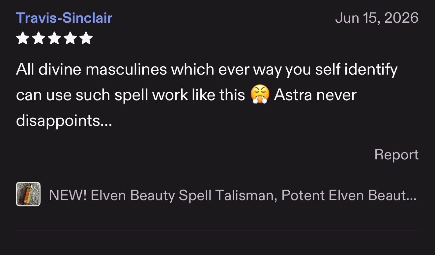435x255 pixels.
Task: Open Travis-Sinclair reviewer profile
Action: 64,18
